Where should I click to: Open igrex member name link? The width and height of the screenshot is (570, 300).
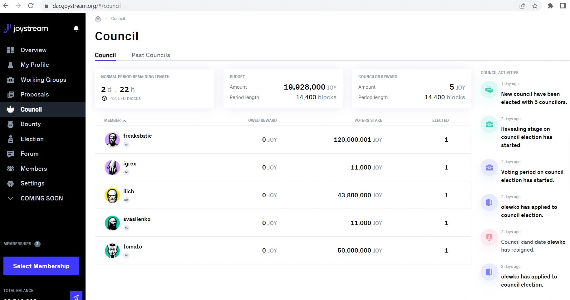click(130, 164)
